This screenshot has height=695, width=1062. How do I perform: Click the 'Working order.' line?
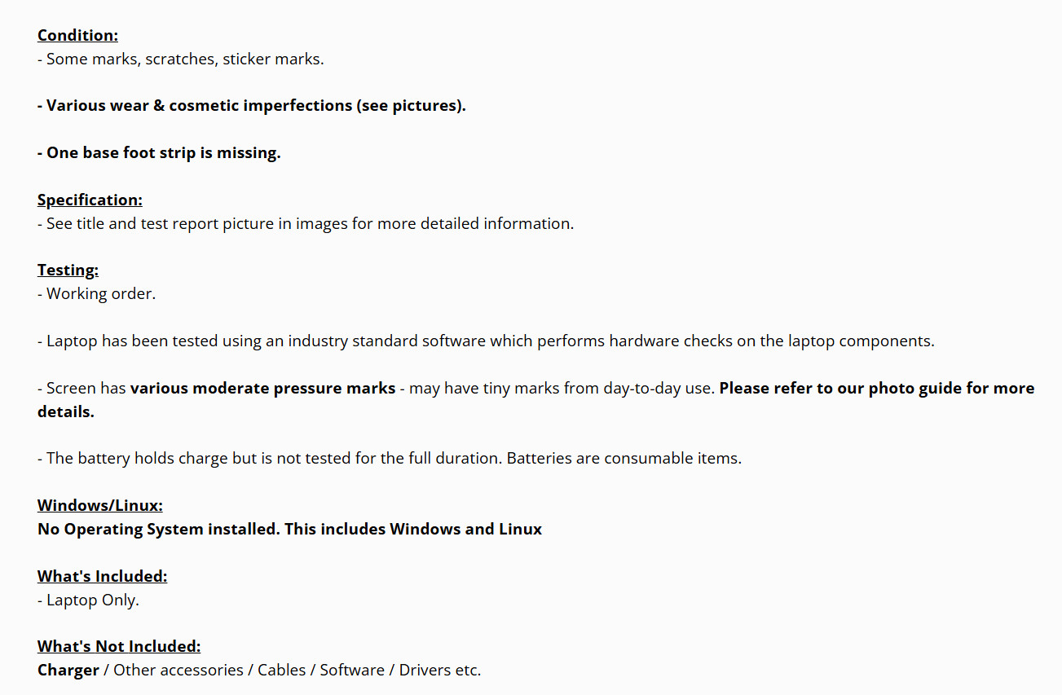(96, 293)
